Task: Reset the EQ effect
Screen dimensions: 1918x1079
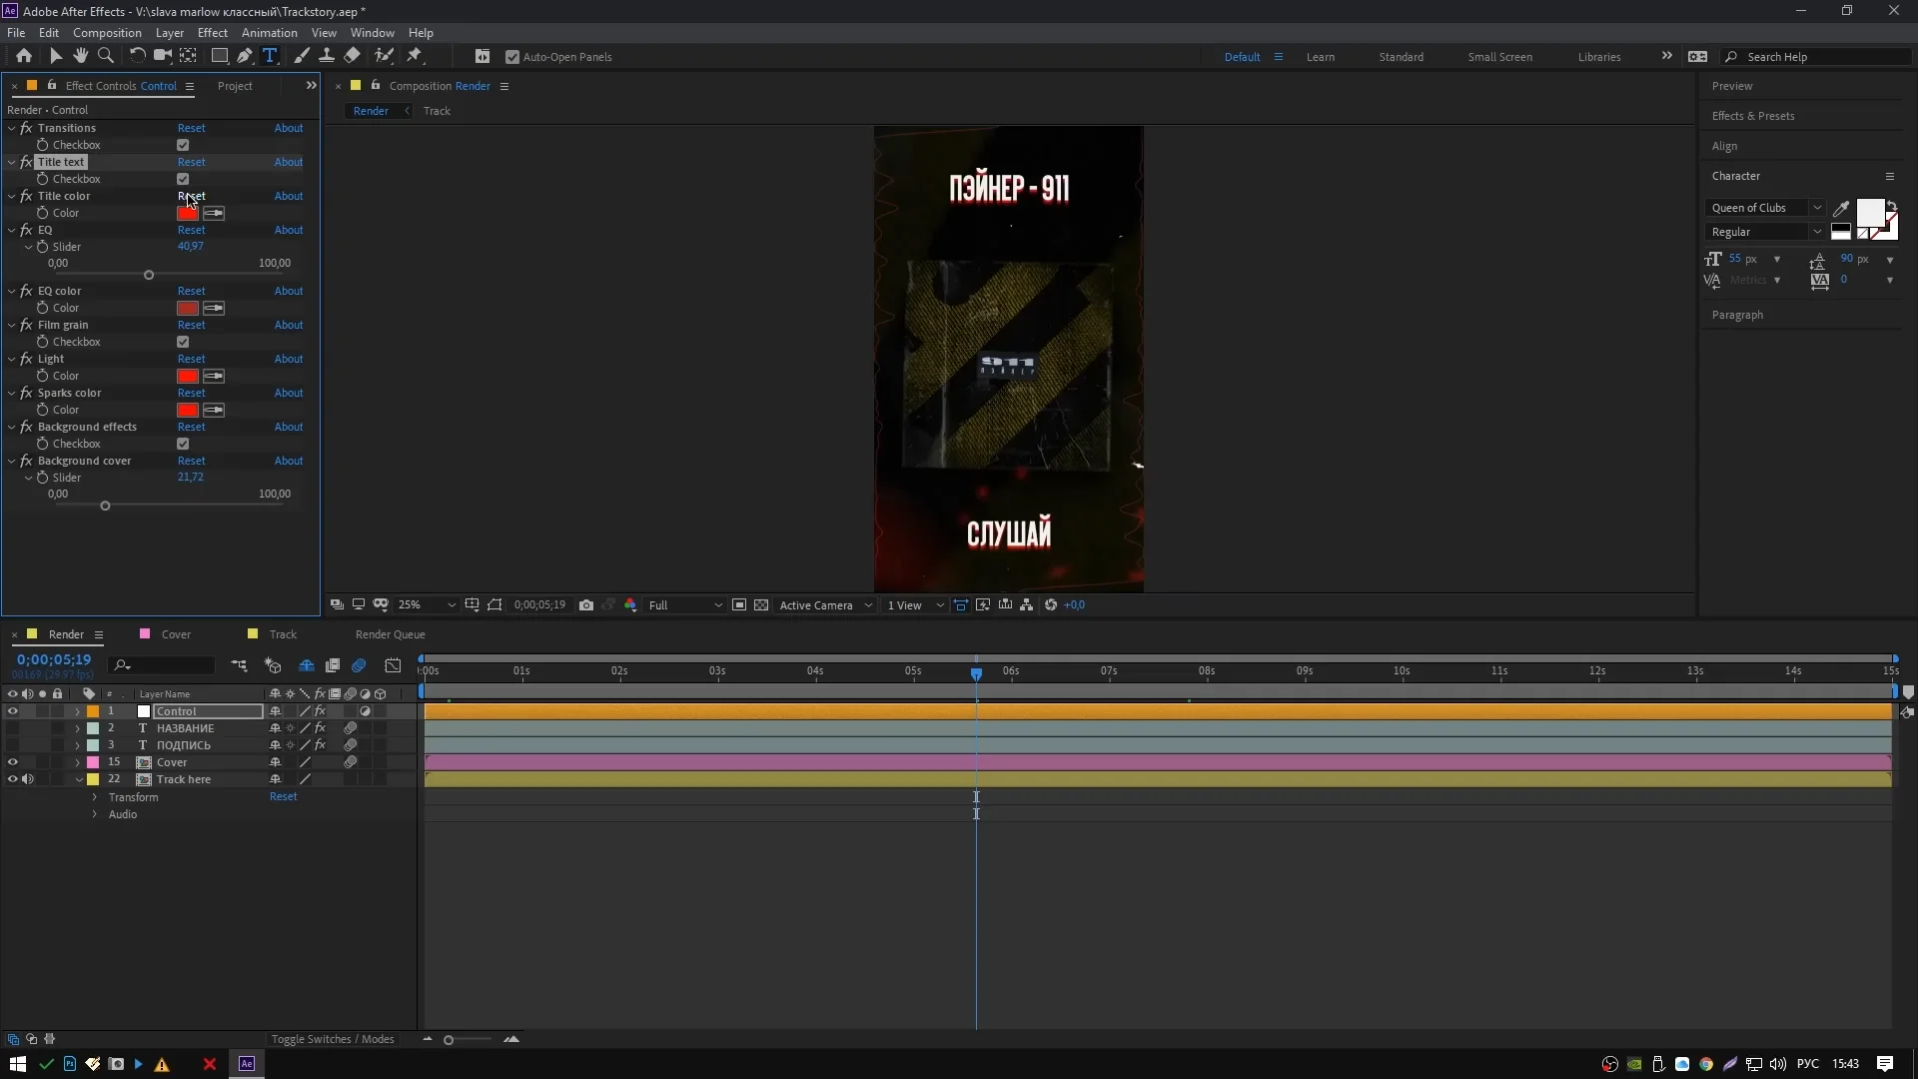Action: click(x=191, y=230)
